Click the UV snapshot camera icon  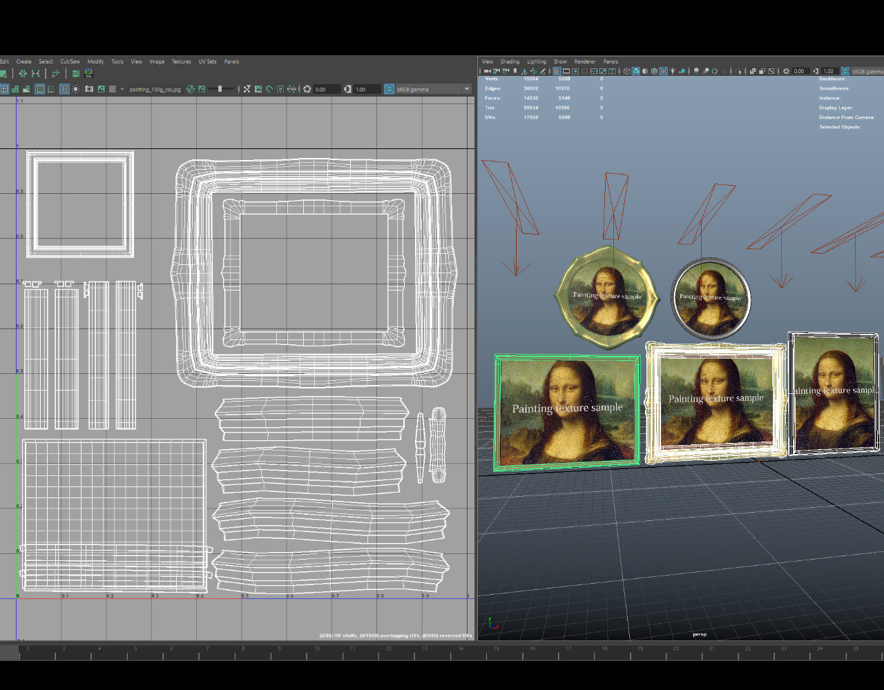coord(88,89)
